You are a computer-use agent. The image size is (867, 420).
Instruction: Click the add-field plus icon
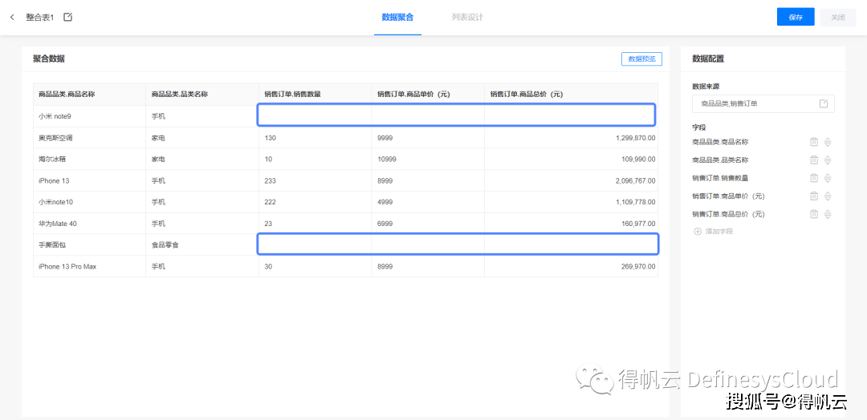(x=698, y=232)
